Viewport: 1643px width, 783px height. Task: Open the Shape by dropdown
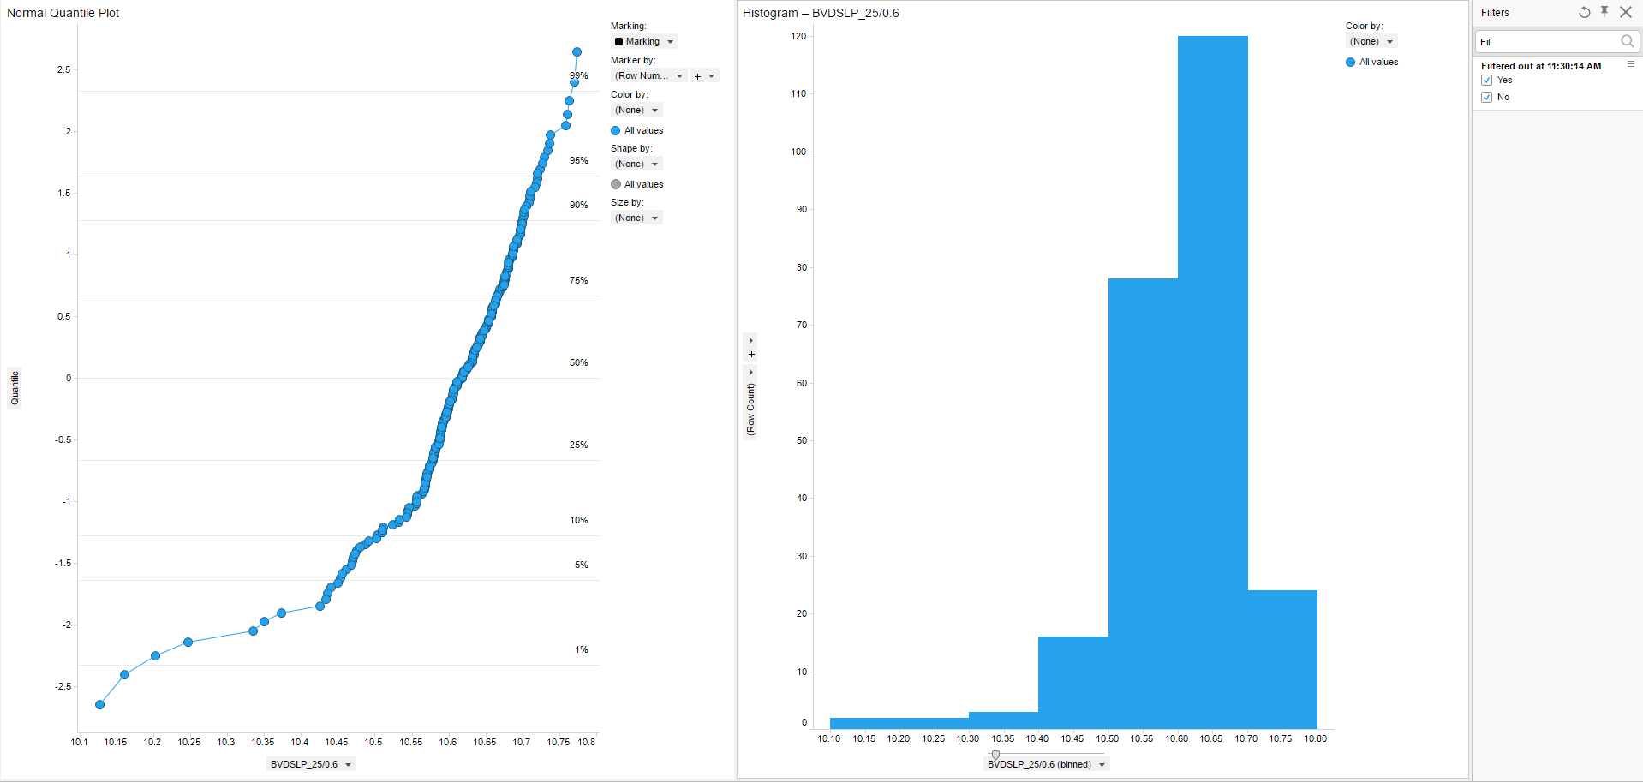coord(636,164)
